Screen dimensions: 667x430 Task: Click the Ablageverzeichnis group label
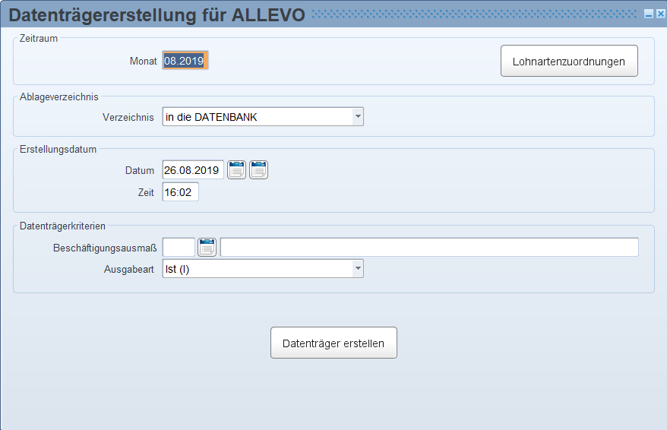[x=59, y=97]
